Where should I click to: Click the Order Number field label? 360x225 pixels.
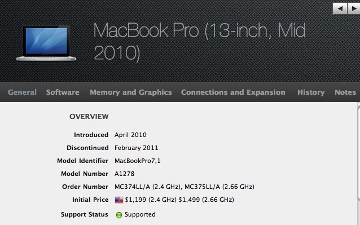point(85,187)
